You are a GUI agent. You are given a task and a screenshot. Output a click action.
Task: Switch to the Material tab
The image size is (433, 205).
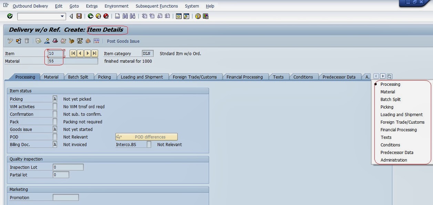coord(51,77)
